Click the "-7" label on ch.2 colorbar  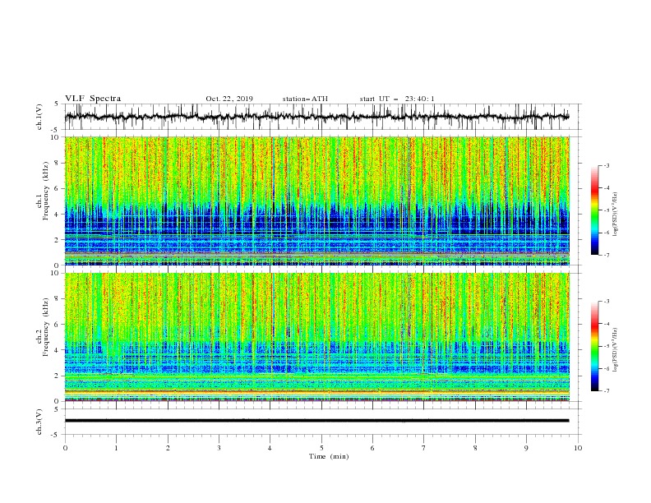pyautogui.click(x=607, y=391)
